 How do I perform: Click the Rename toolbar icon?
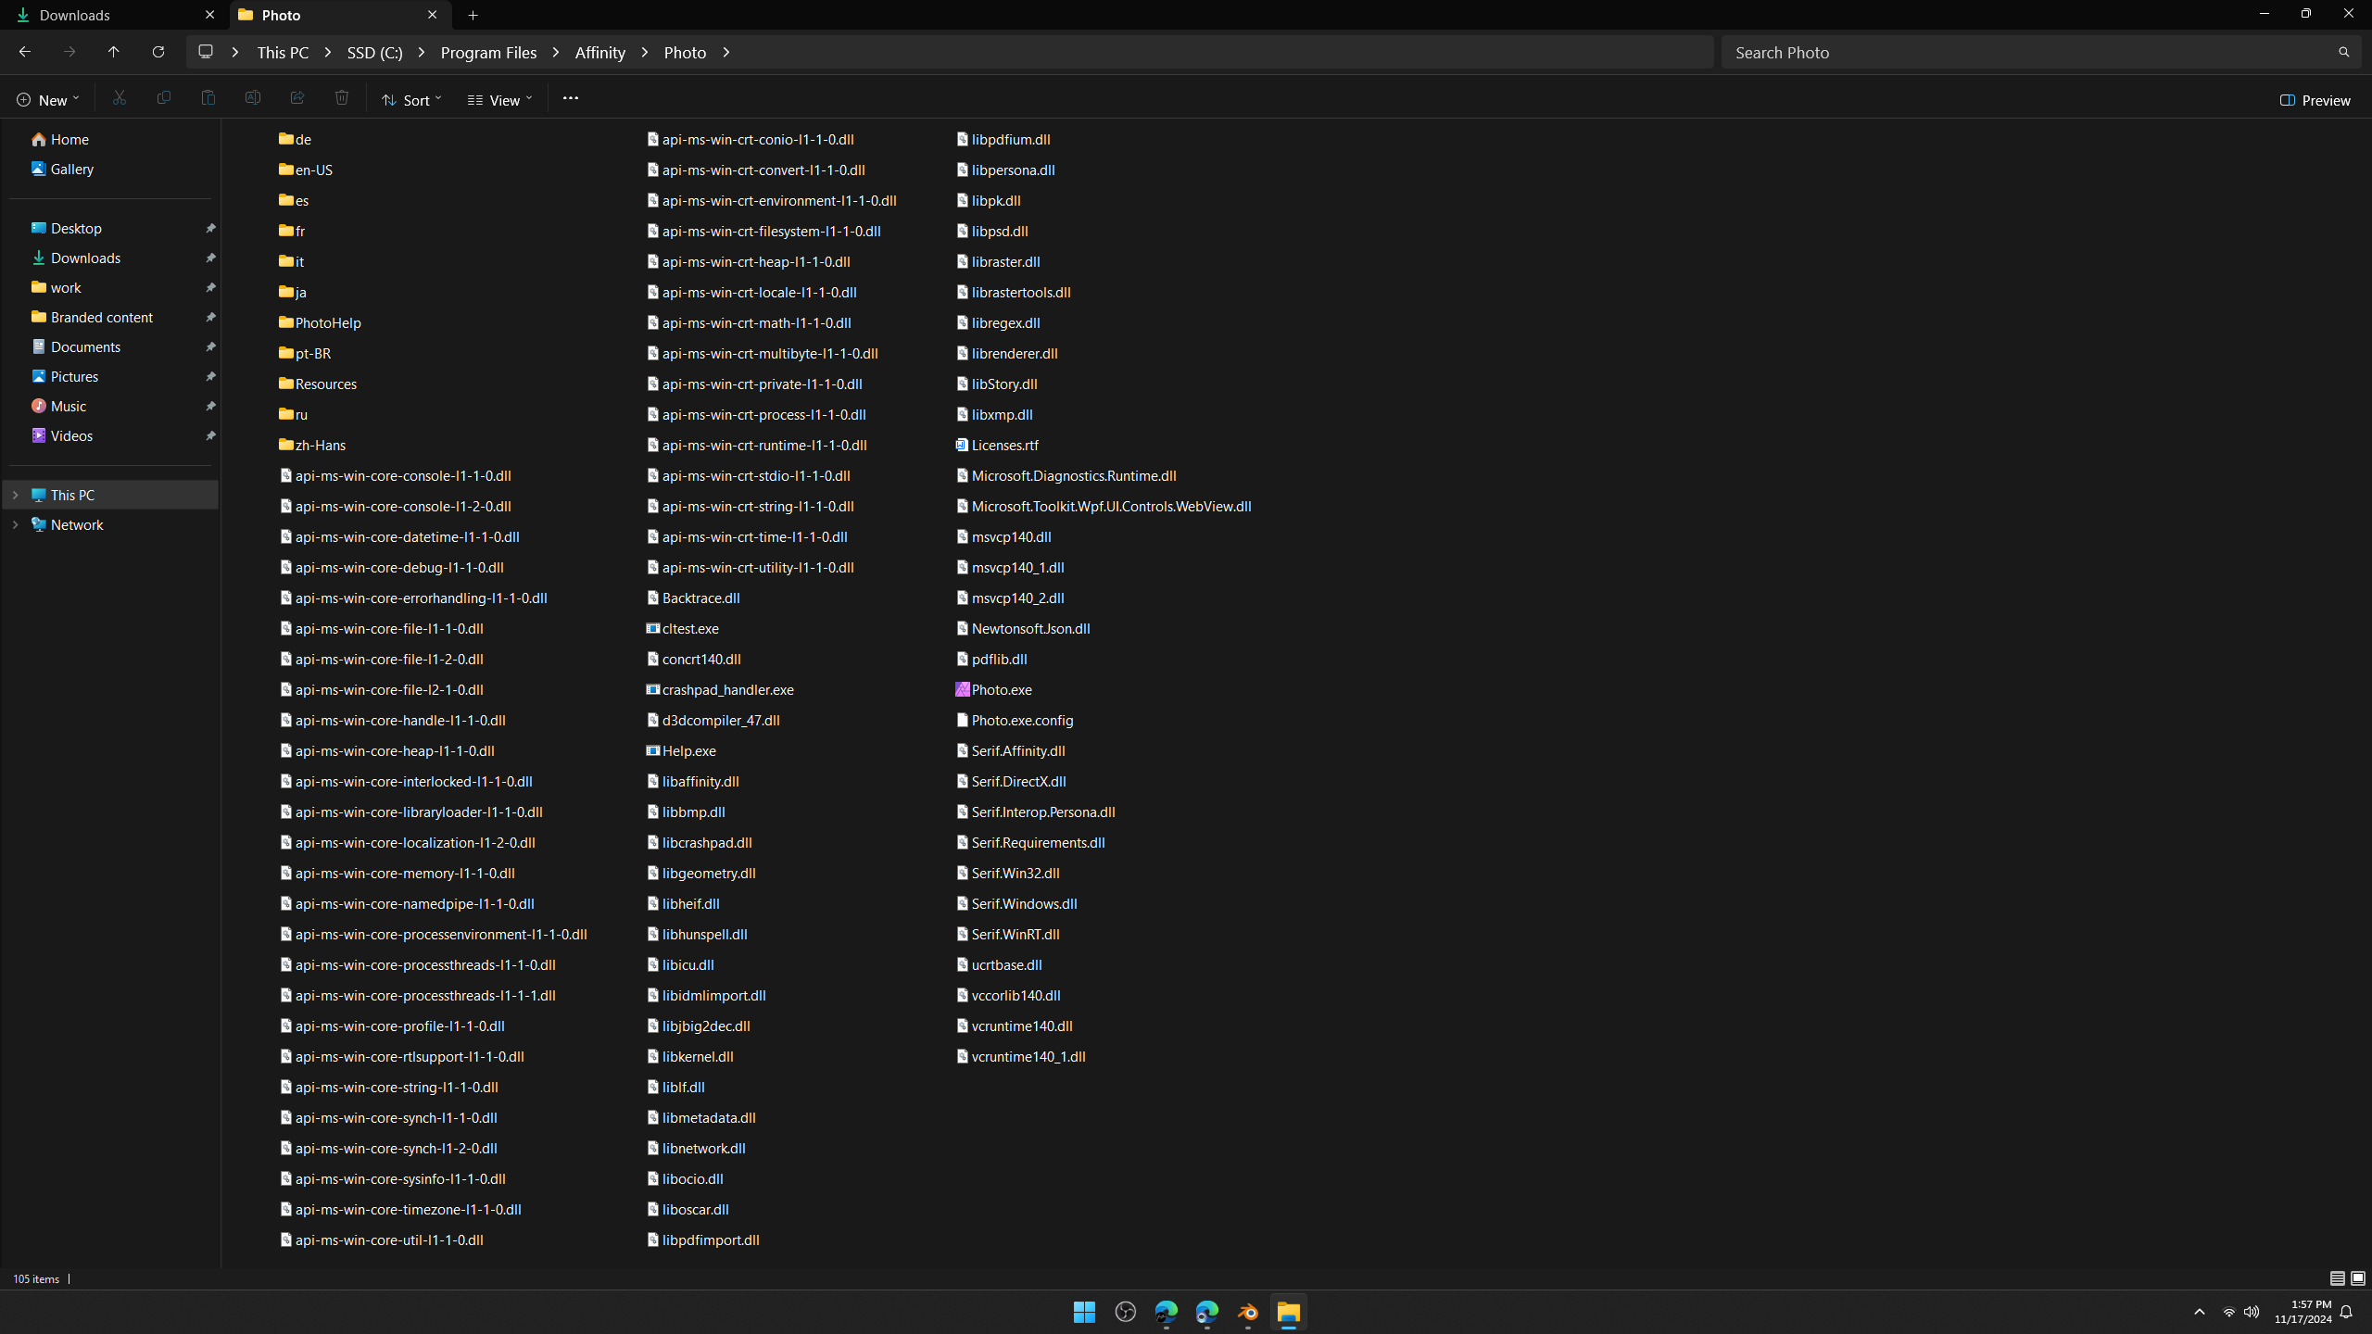tap(253, 98)
